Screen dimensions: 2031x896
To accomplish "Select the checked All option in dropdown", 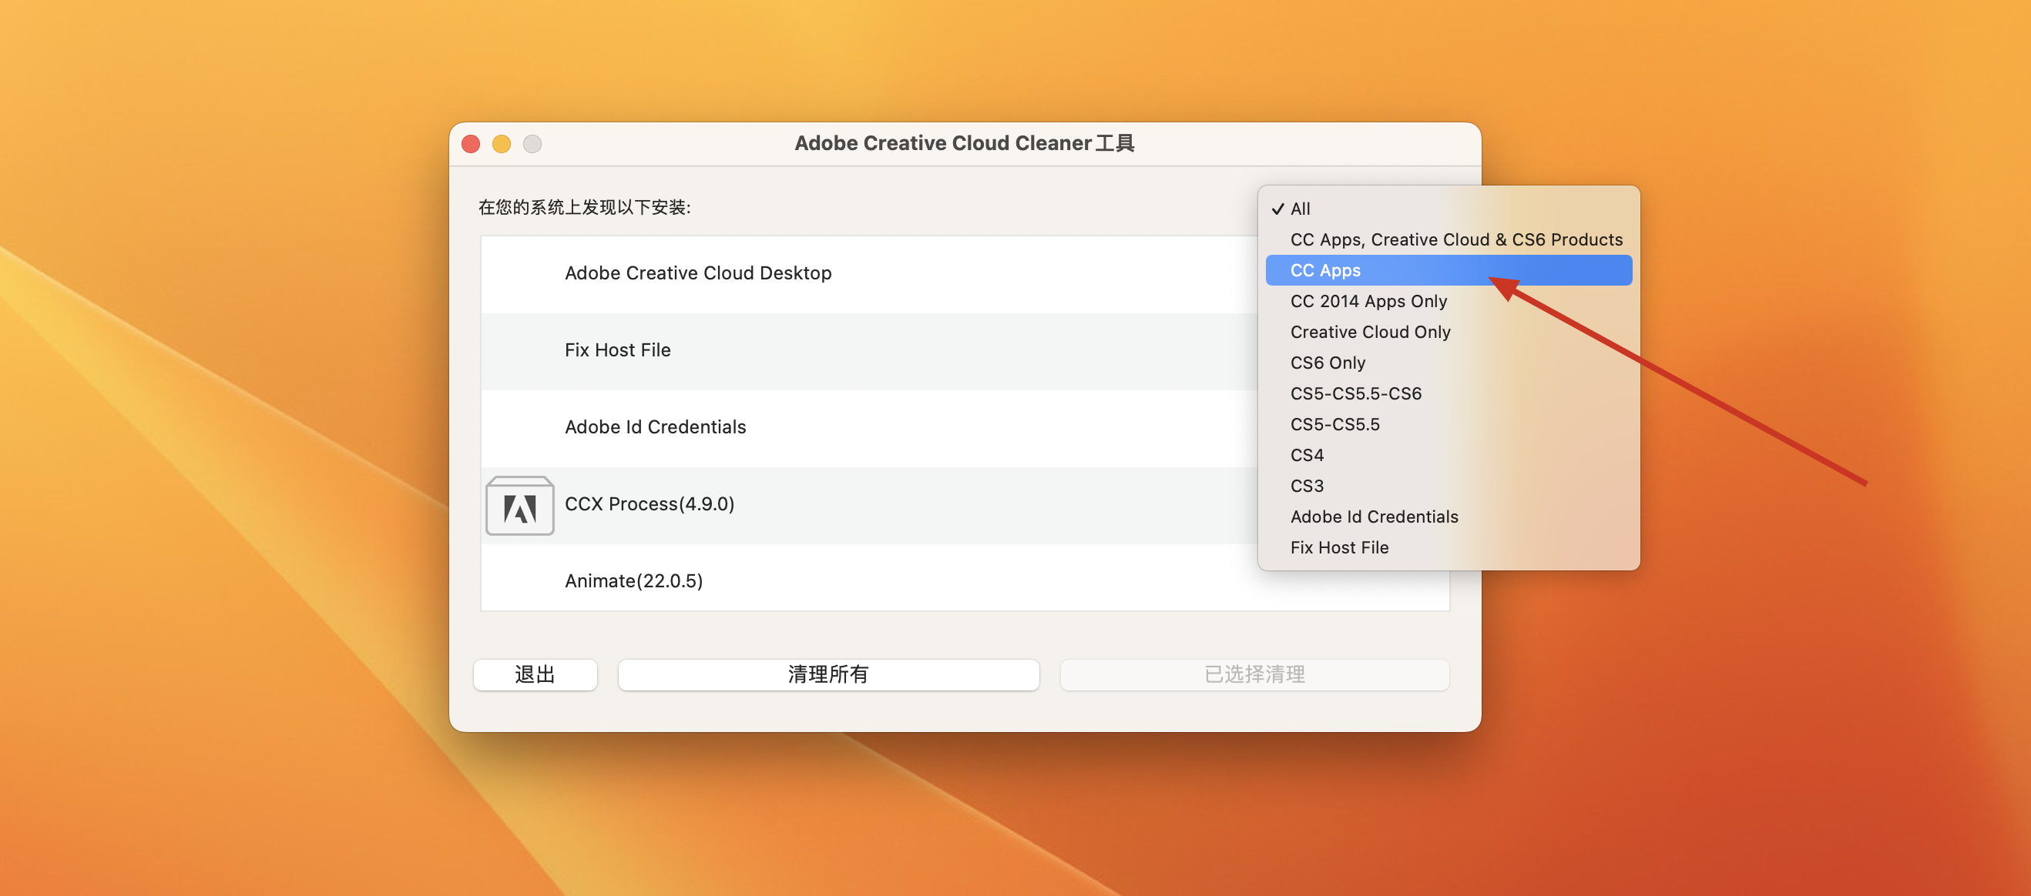I will pyautogui.click(x=1300, y=209).
